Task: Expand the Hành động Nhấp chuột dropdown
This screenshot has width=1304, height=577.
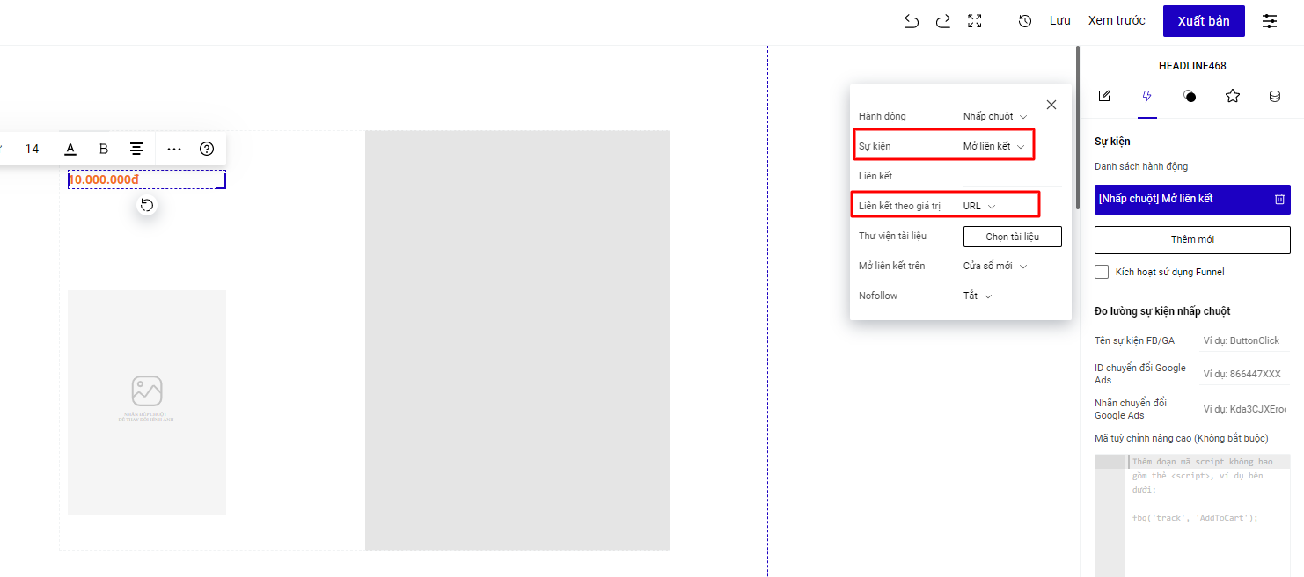Action: pyautogui.click(x=994, y=116)
